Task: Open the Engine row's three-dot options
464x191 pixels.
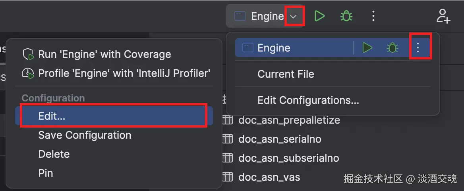Action: [x=418, y=48]
